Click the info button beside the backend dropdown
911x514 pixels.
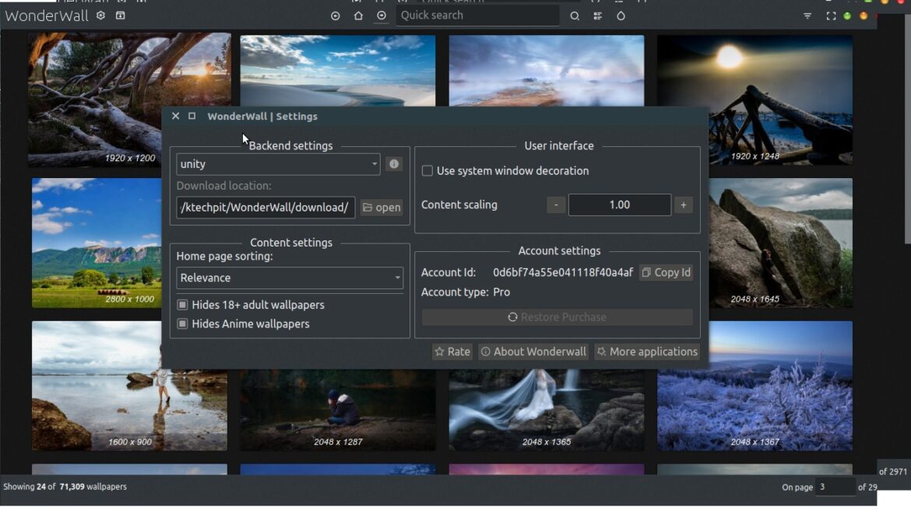[393, 164]
